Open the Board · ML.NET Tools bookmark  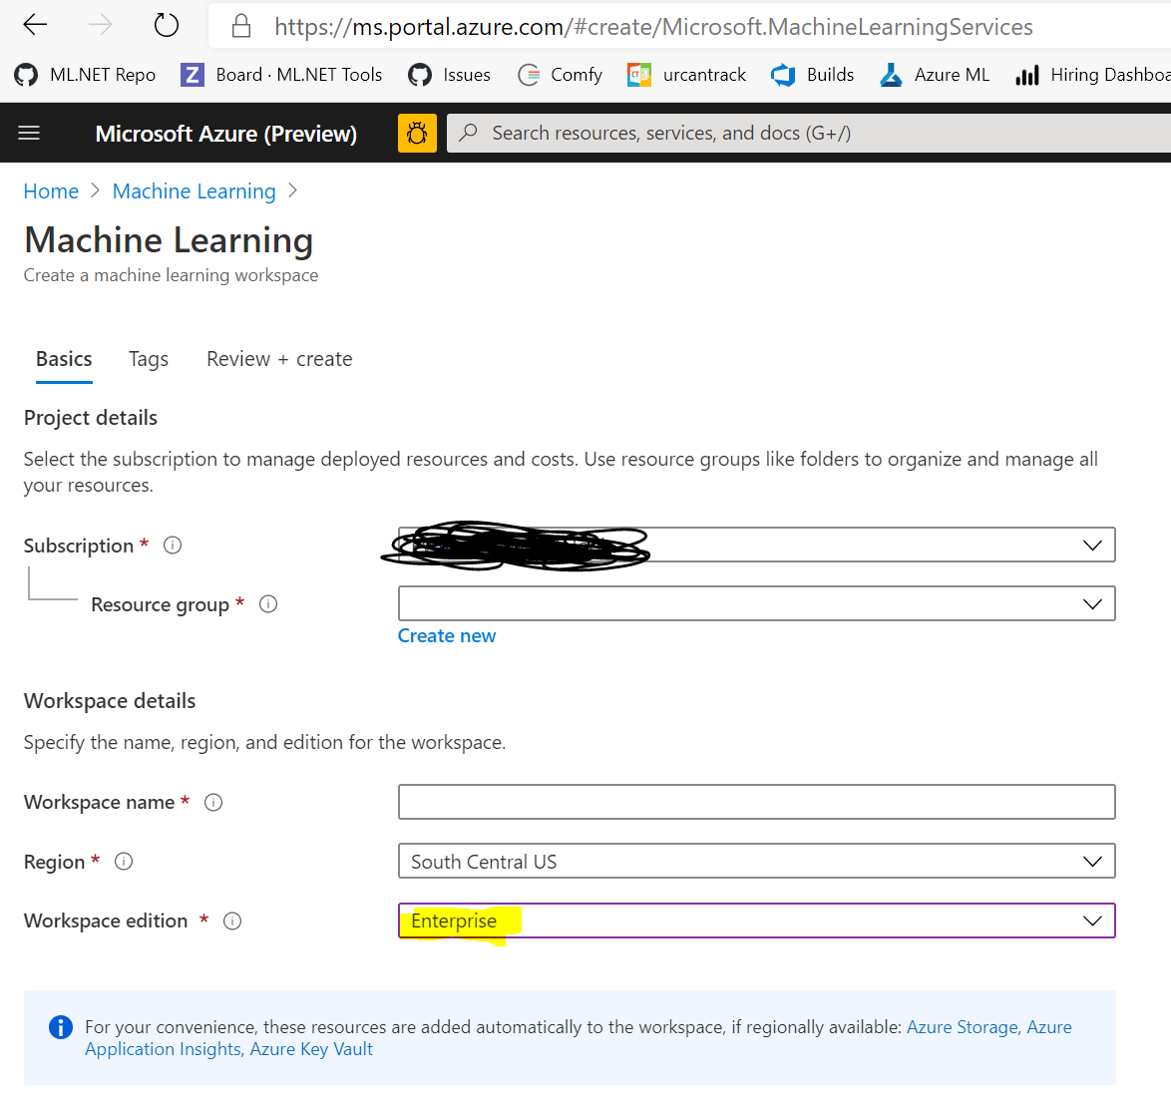pos(280,74)
